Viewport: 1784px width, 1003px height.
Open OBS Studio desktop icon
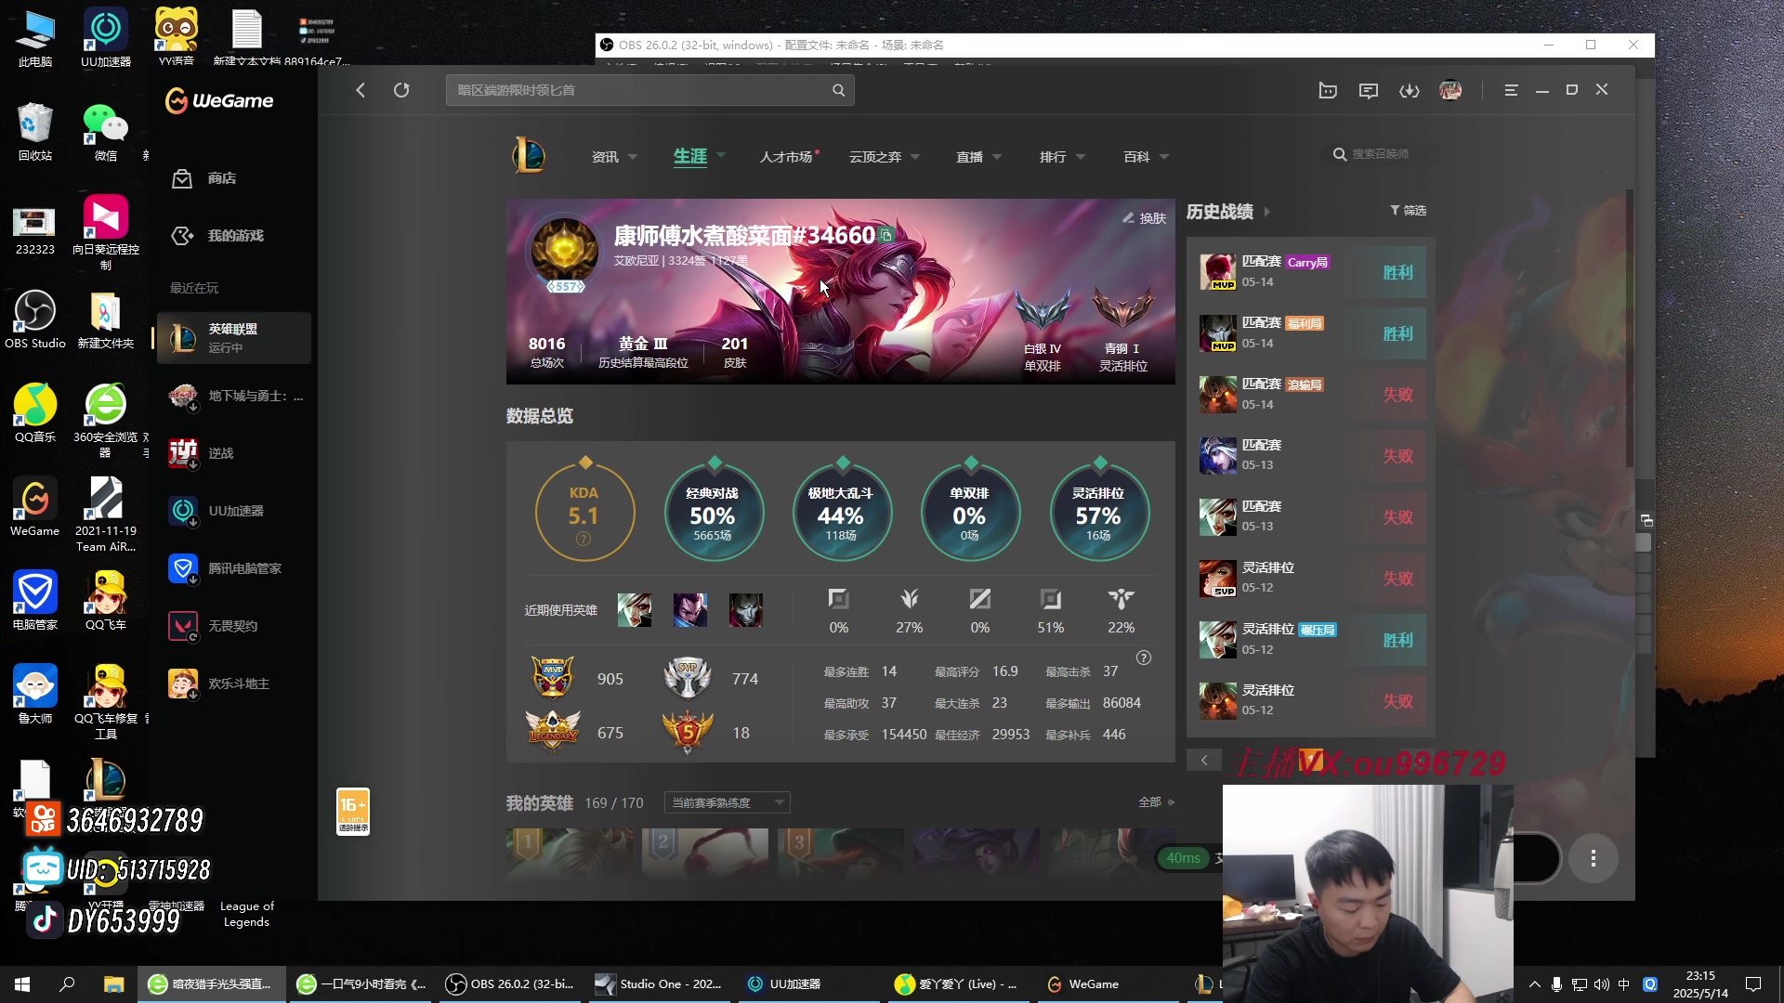(x=35, y=319)
